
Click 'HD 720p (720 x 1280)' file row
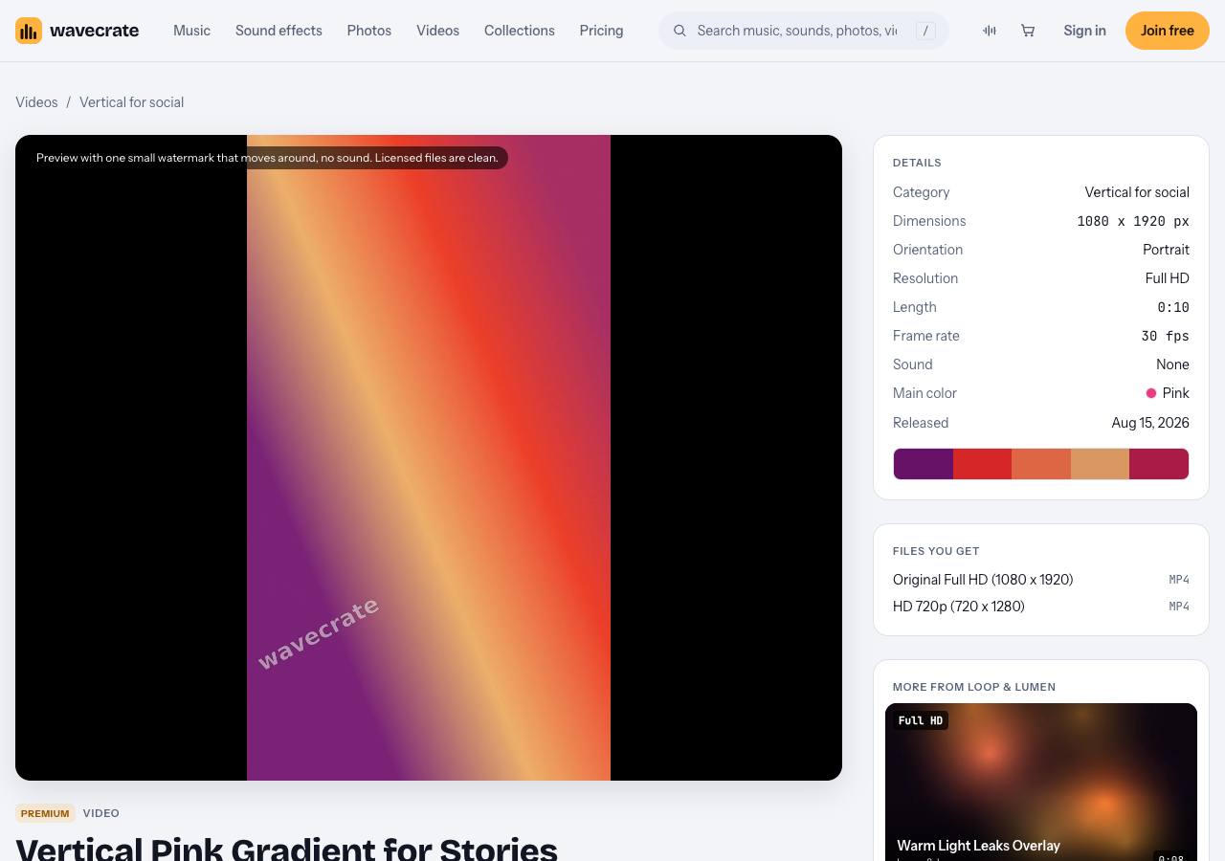1041,607
